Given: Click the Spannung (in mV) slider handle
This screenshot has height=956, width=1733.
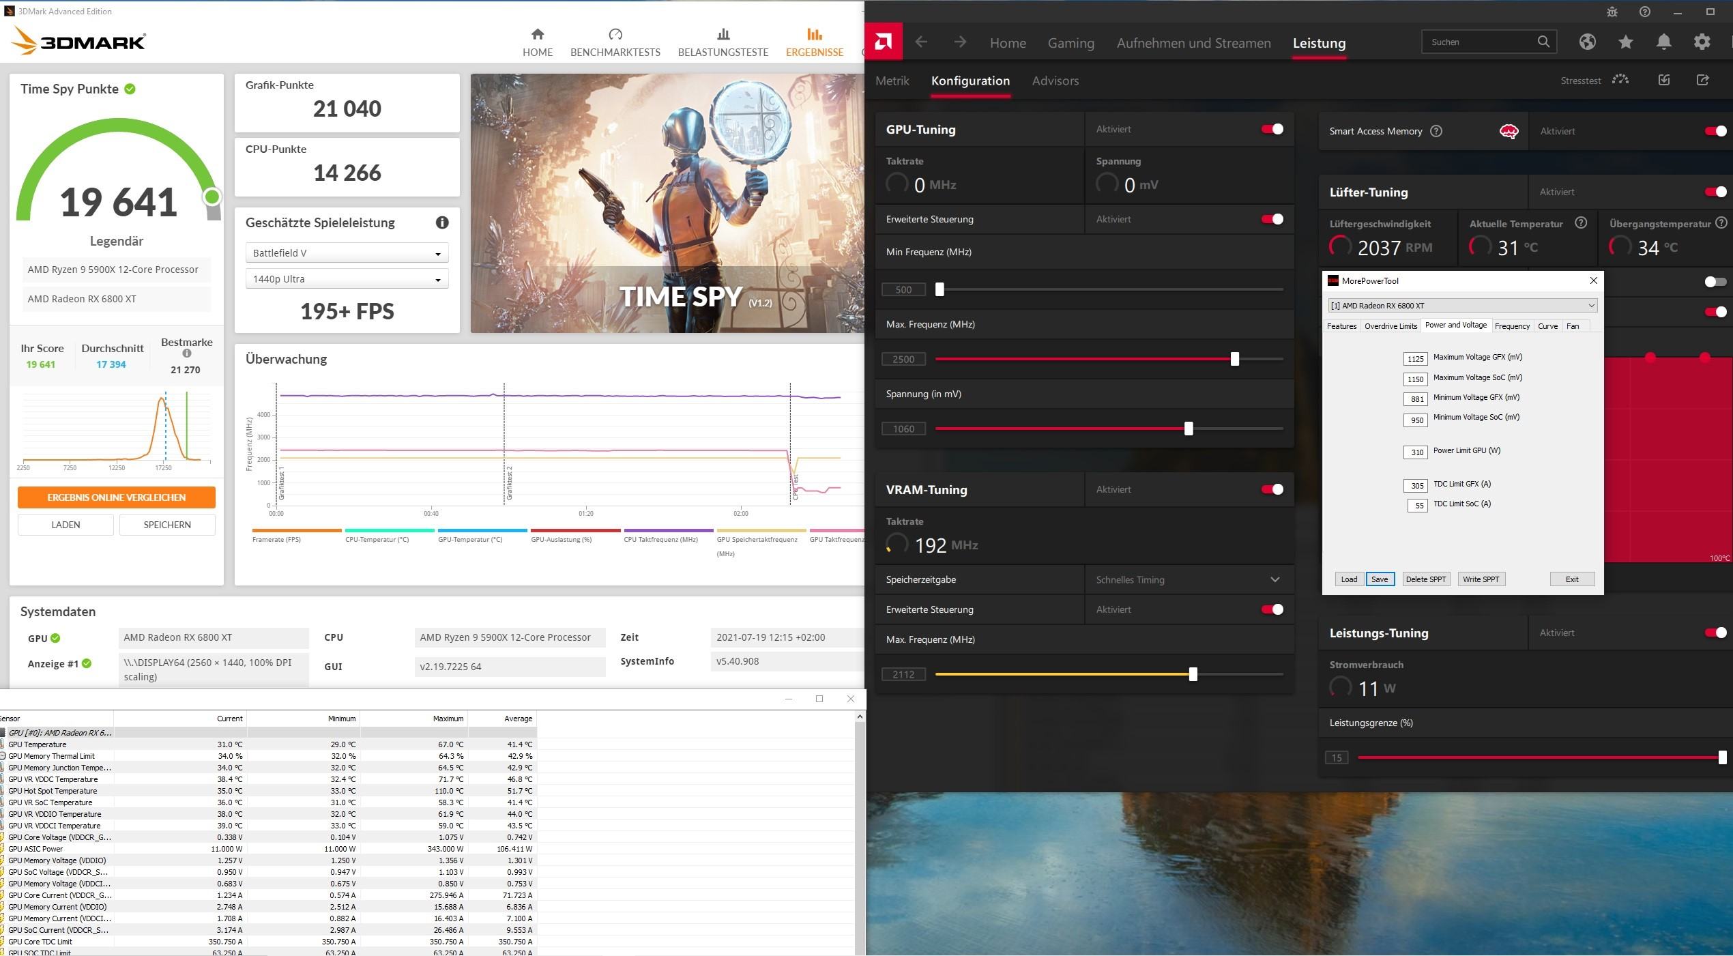Looking at the screenshot, I should click(x=1189, y=429).
